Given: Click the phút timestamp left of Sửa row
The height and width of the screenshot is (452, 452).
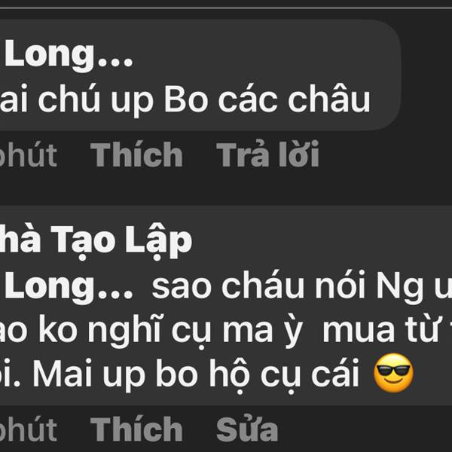Looking at the screenshot, I should tap(29, 429).
